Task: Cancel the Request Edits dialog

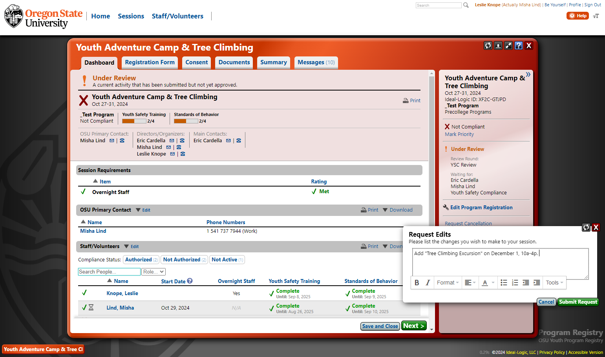Action: point(547,302)
